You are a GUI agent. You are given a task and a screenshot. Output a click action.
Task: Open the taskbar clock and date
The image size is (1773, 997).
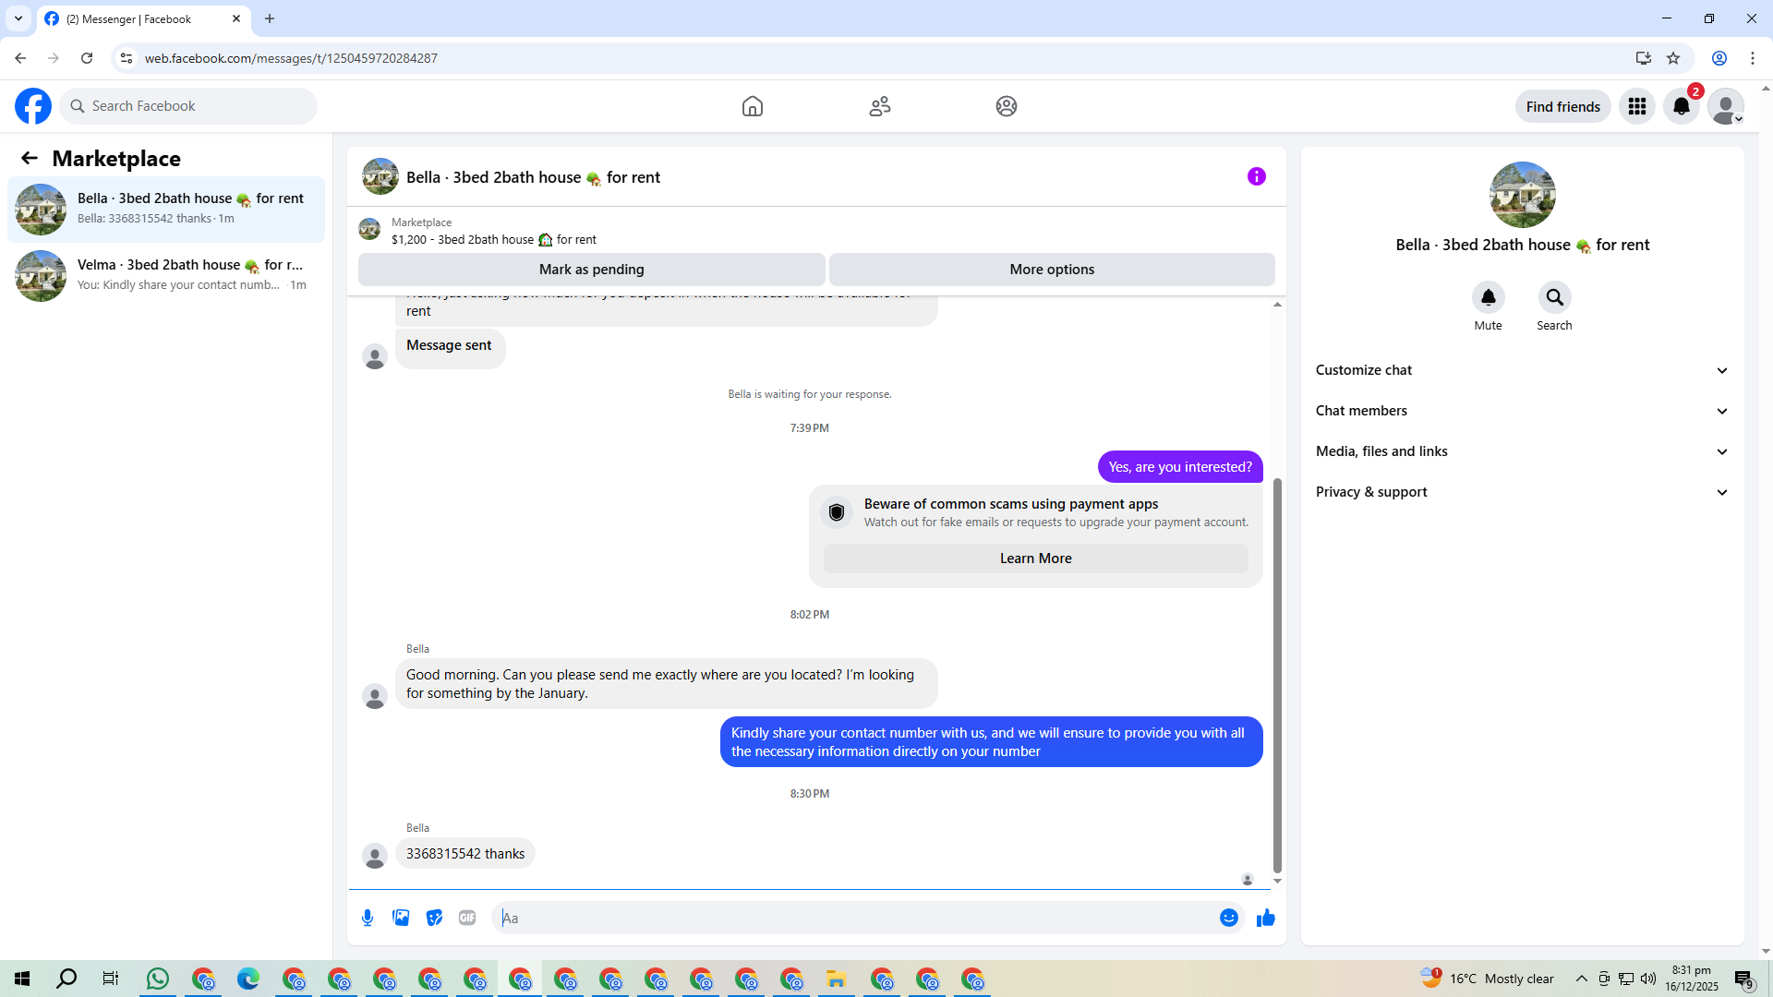point(1692,979)
